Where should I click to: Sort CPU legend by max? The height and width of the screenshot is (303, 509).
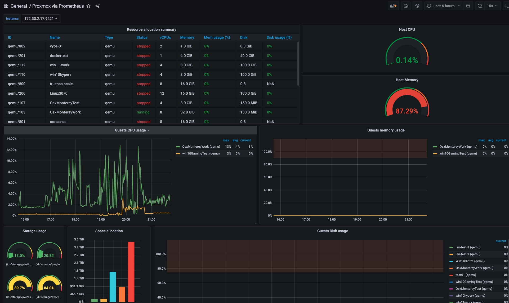(x=226, y=140)
